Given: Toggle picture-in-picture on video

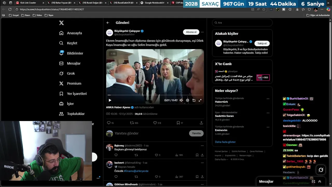Looking at the screenshot, I should (x=194, y=100).
